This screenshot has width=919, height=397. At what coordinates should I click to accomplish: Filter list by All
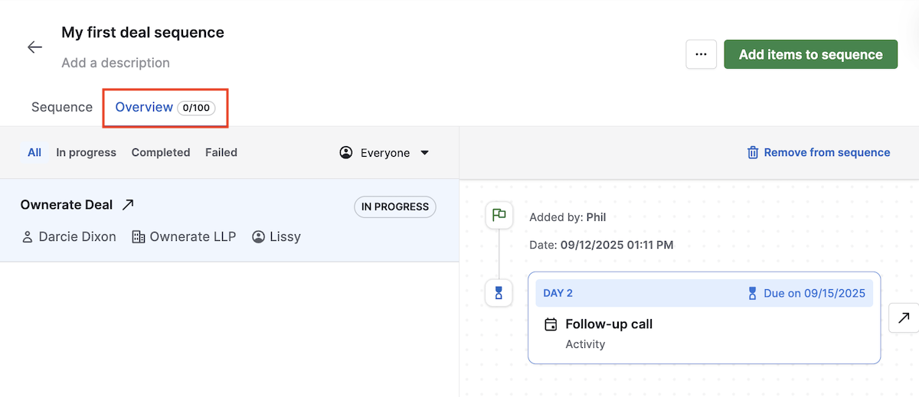34,152
